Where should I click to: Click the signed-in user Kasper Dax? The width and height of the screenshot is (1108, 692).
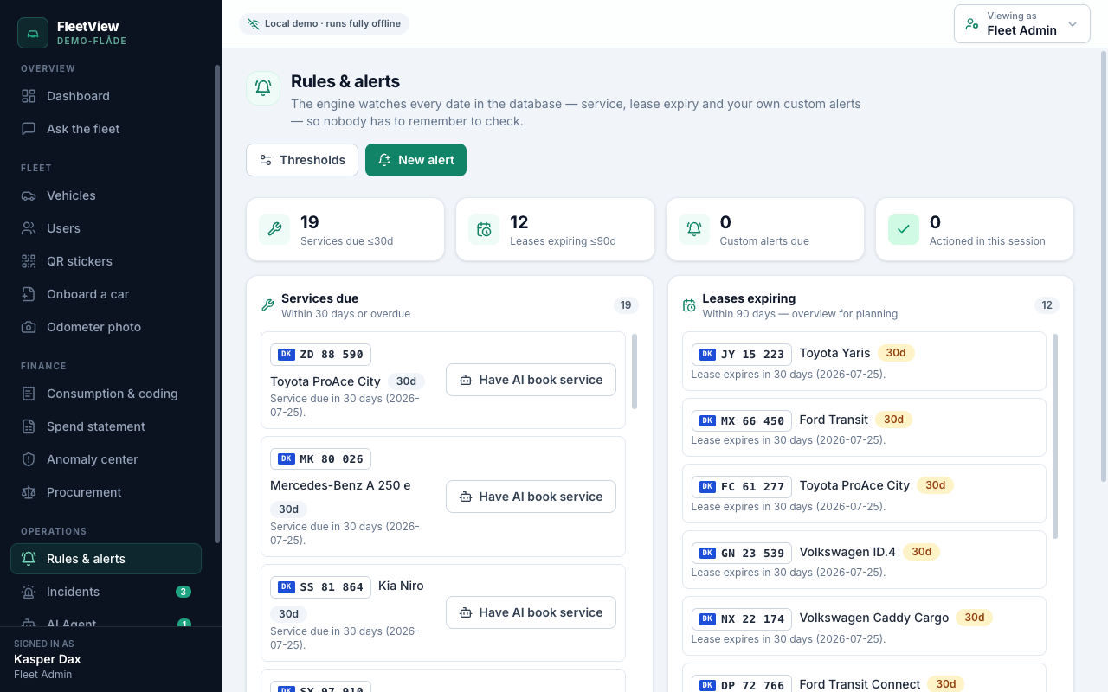click(48, 659)
